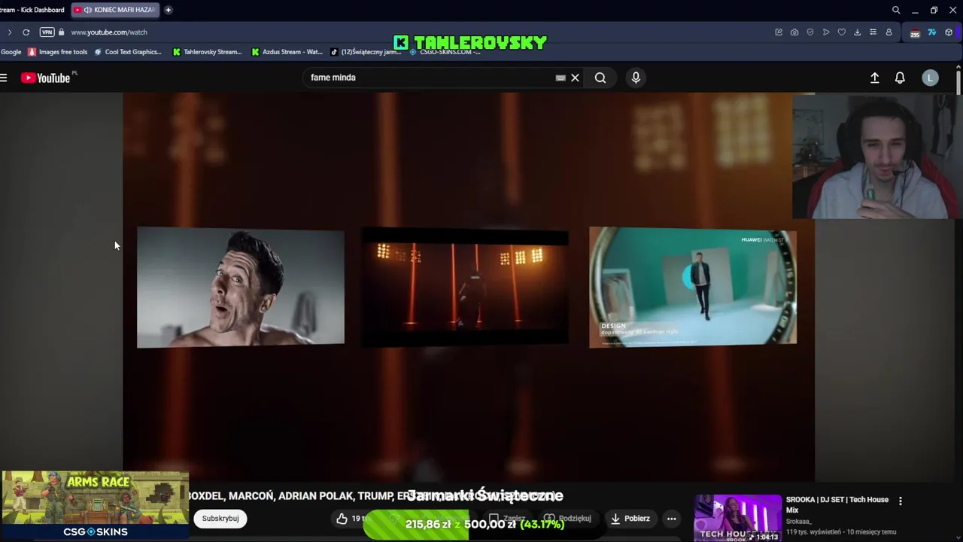Open Images free tools bookmark

click(58, 52)
